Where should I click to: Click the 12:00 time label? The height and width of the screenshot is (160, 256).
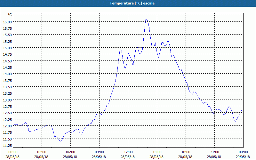coord(128,152)
